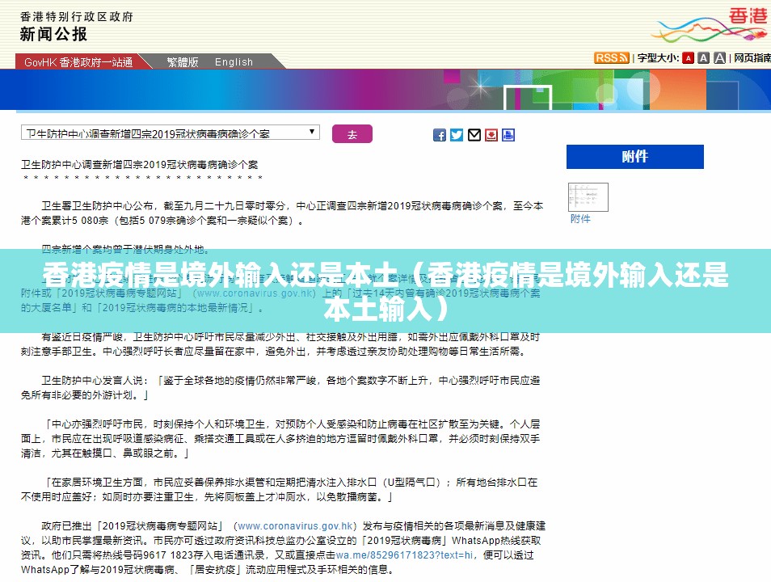
Task: Click the 新闻公报 header title
Action: pyautogui.click(x=53, y=34)
